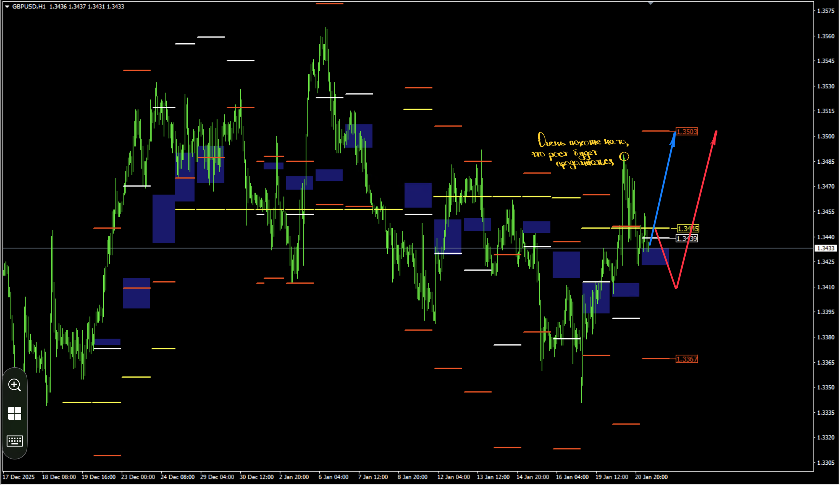Click the 17 Dec 2025 date on the time axis
The height and width of the screenshot is (485, 840).
[19, 477]
